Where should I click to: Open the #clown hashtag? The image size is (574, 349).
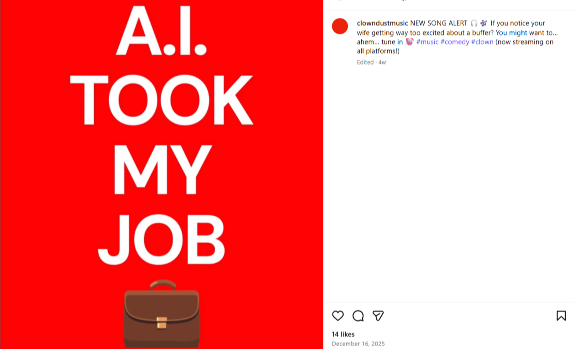tap(482, 42)
